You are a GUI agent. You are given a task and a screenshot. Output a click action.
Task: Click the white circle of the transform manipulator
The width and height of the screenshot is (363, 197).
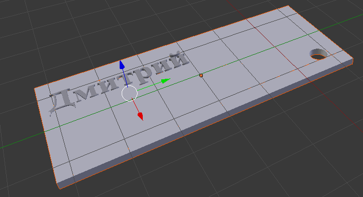pos(129,94)
